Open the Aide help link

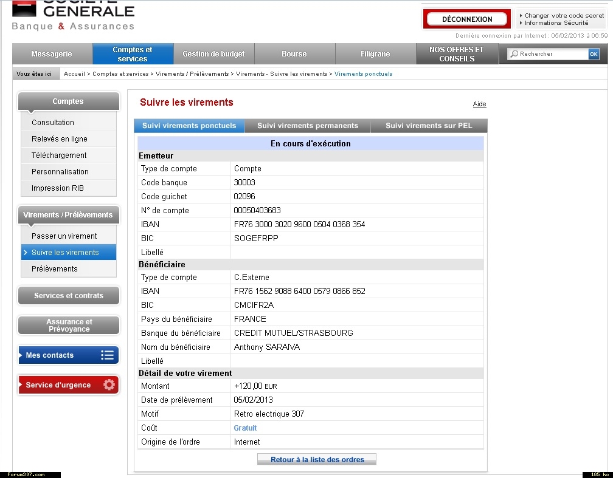(x=479, y=104)
